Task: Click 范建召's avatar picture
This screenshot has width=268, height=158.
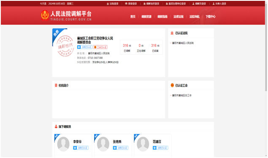Action: [143, 144]
